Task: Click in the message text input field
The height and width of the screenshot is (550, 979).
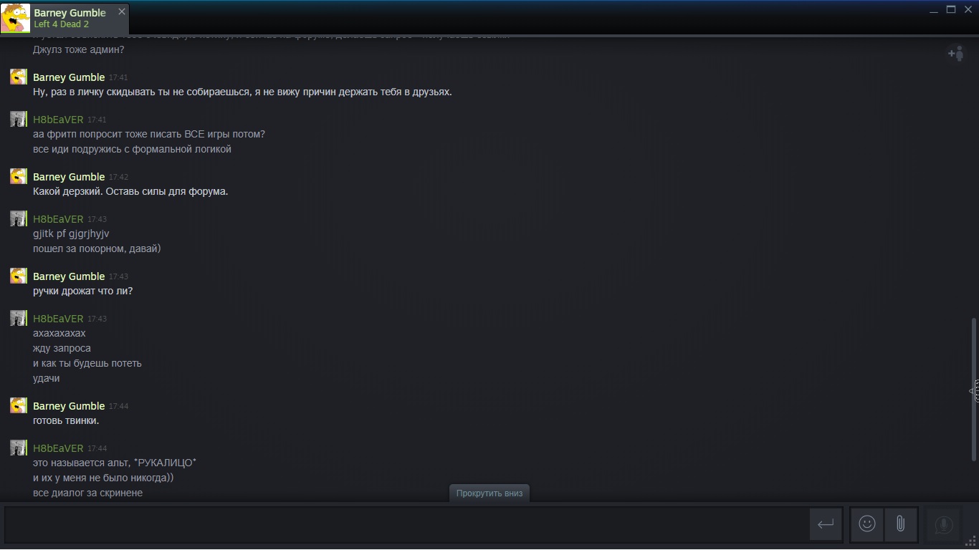Action: pos(406,524)
